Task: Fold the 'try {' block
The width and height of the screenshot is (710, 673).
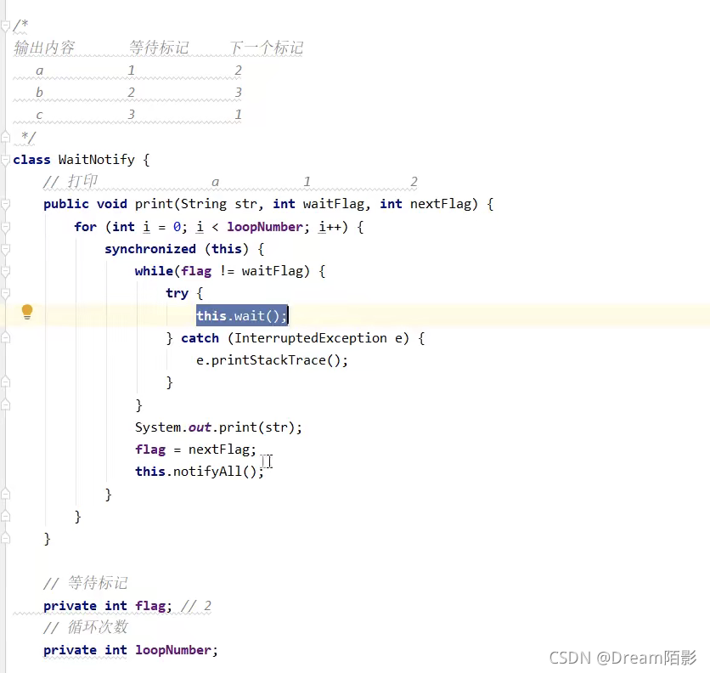Action: click(5, 293)
